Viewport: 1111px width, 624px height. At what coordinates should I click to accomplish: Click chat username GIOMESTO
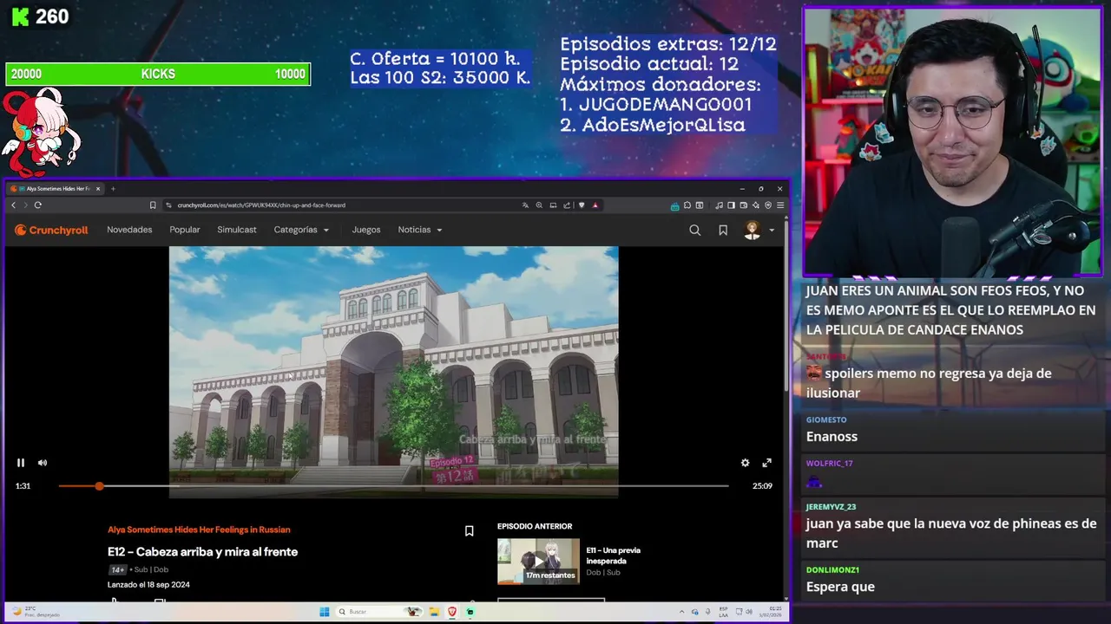click(826, 420)
